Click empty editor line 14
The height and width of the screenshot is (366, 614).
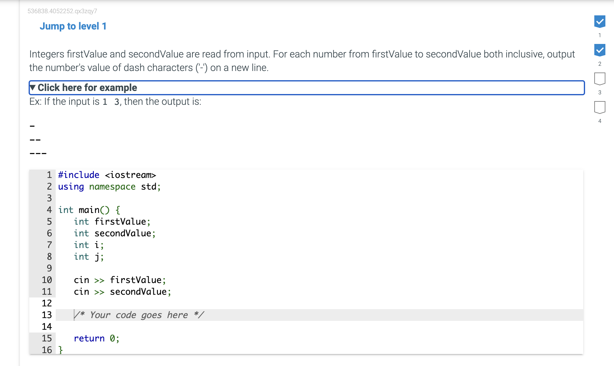(x=319, y=327)
